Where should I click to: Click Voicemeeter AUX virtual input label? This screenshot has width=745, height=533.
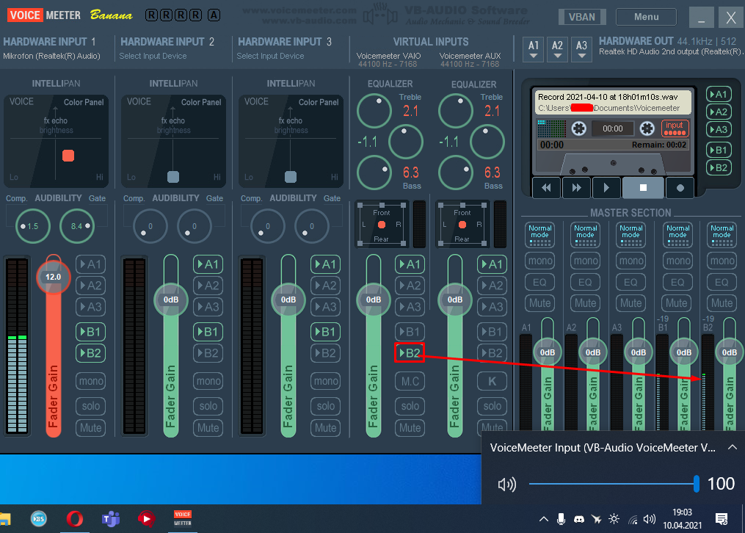click(470, 56)
